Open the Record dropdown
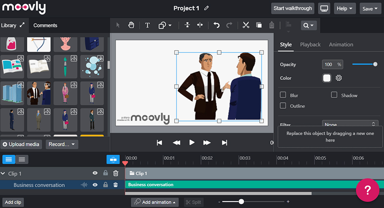 (62, 144)
